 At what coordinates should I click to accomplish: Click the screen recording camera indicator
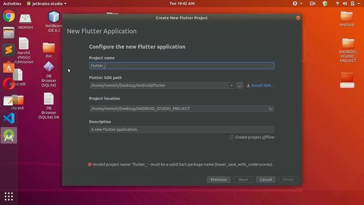coord(312,3)
